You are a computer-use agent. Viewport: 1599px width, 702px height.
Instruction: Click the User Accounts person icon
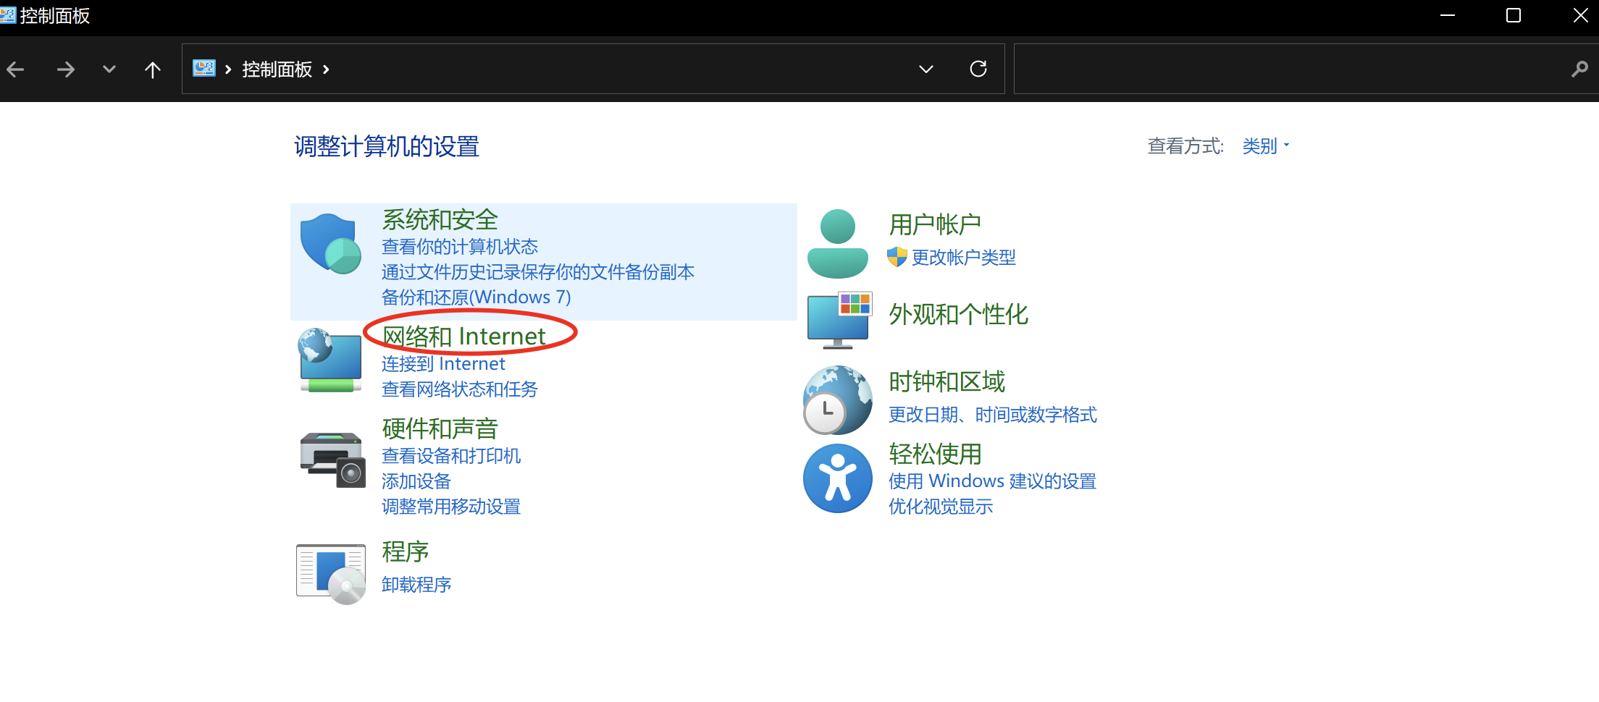pyautogui.click(x=838, y=244)
